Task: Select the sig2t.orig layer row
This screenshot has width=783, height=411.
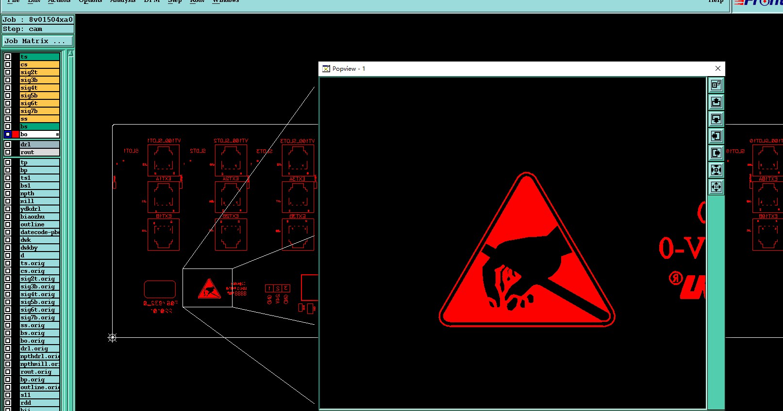Action: [39, 279]
